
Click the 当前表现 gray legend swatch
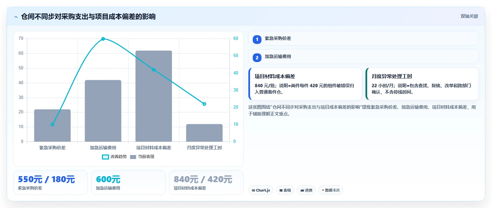[x=133, y=157]
